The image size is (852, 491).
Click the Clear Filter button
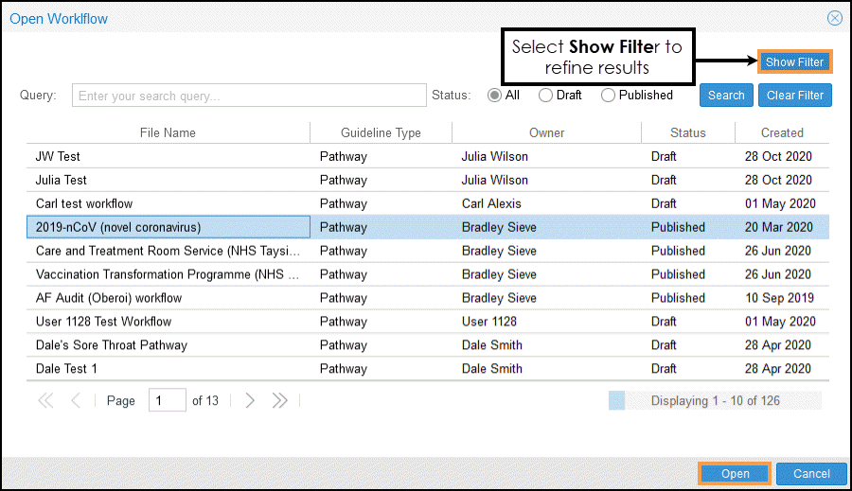click(794, 95)
